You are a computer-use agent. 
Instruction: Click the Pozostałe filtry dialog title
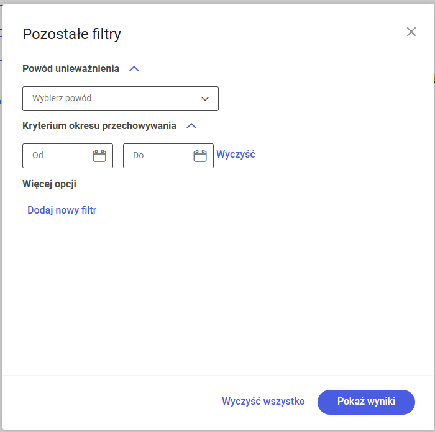(71, 34)
